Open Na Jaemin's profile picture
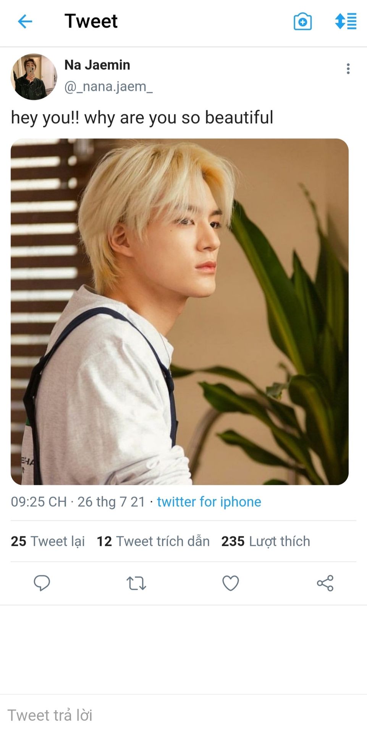Screen dimensions: 367x735 click(34, 77)
